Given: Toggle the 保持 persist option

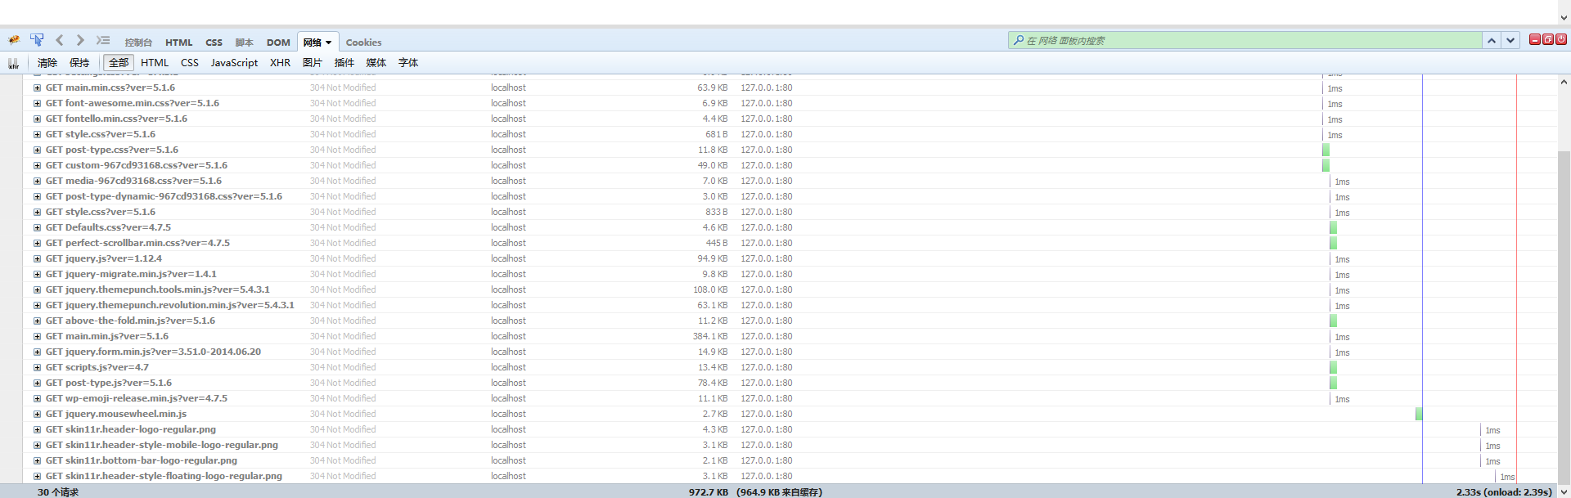Looking at the screenshot, I should [79, 63].
